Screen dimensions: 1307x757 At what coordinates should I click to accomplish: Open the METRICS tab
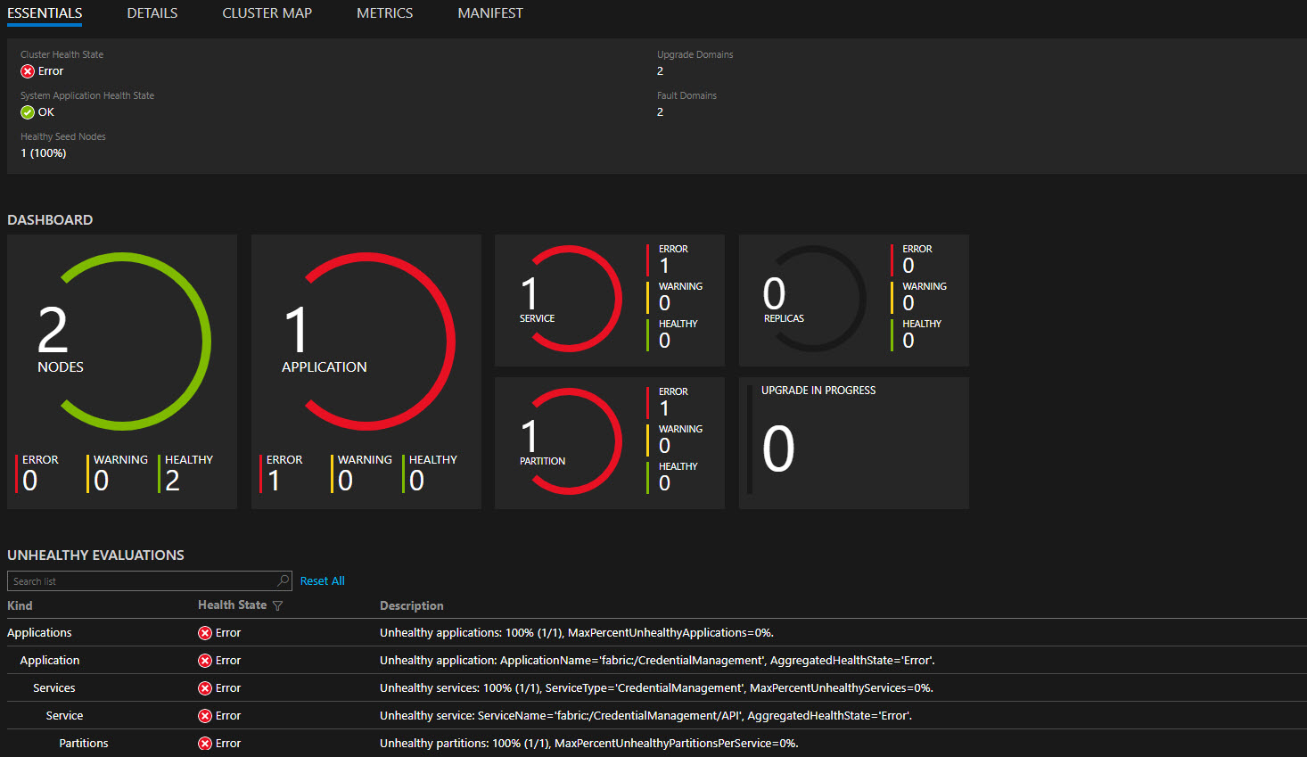pyautogui.click(x=384, y=12)
